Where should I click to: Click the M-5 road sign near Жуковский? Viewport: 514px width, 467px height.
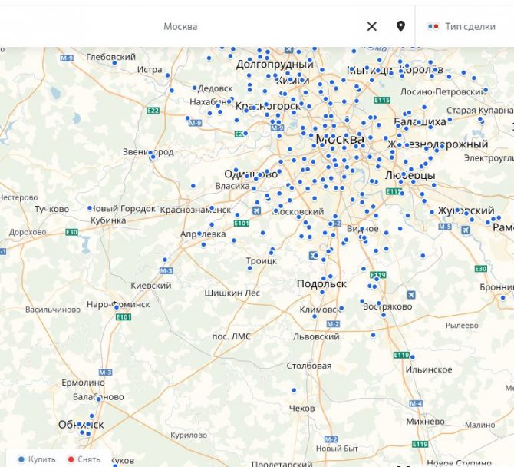(445, 227)
